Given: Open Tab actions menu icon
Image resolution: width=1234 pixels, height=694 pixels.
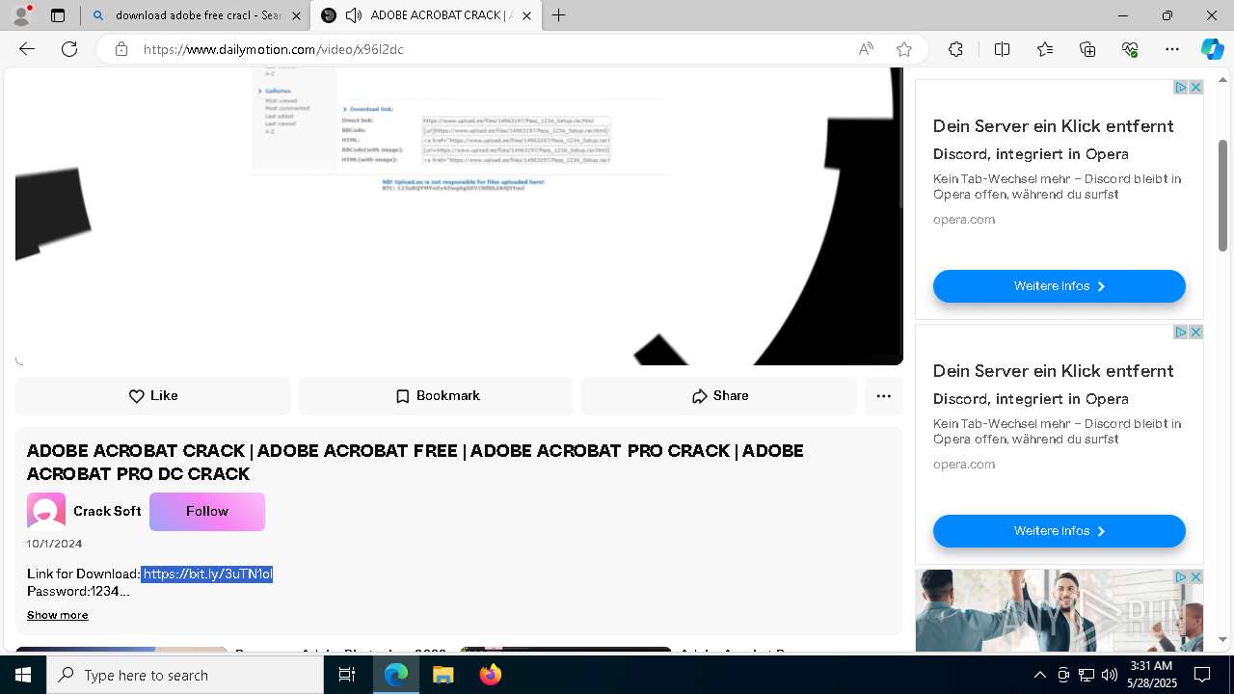Looking at the screenshot, I should pyautogui.click(x=58, y=15).
